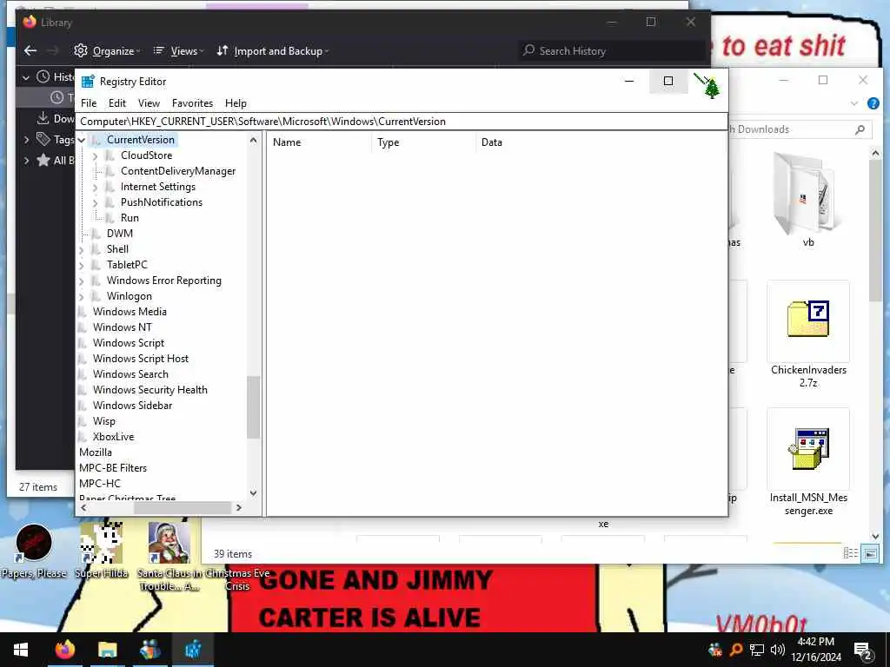Open the vb folder in Downloads window
The height and width of the screenshot is (667, 890).
(807, 201)
